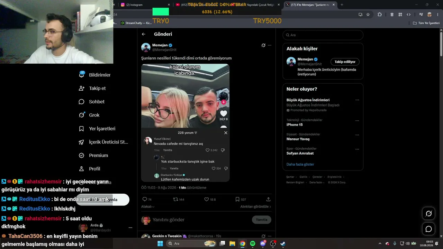Like the post with the 18 B heart

coord(206,199)
